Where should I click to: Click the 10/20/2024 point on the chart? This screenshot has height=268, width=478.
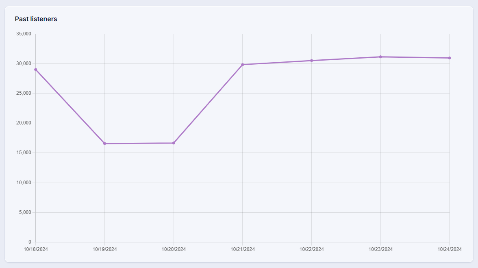click(x=174, y=143)
